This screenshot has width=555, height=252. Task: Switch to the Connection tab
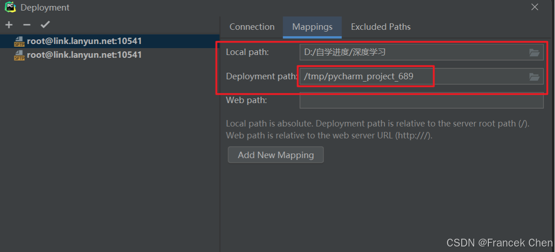[252, 27]
